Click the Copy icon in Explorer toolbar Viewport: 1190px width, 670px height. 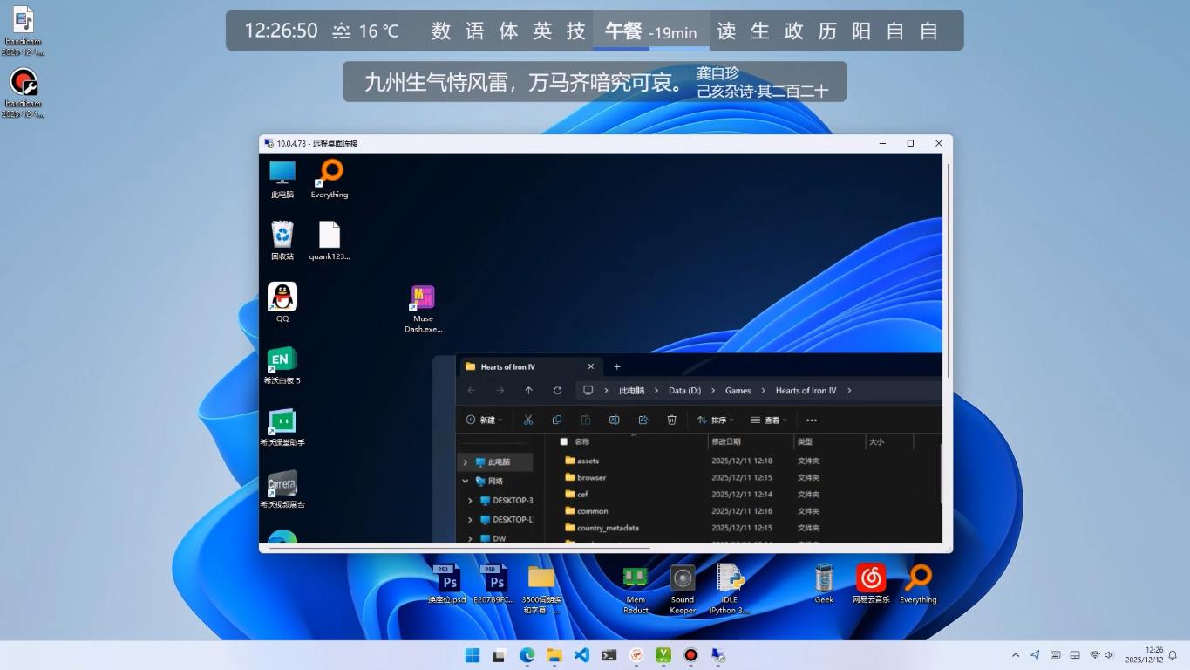(x=557, y=420)
